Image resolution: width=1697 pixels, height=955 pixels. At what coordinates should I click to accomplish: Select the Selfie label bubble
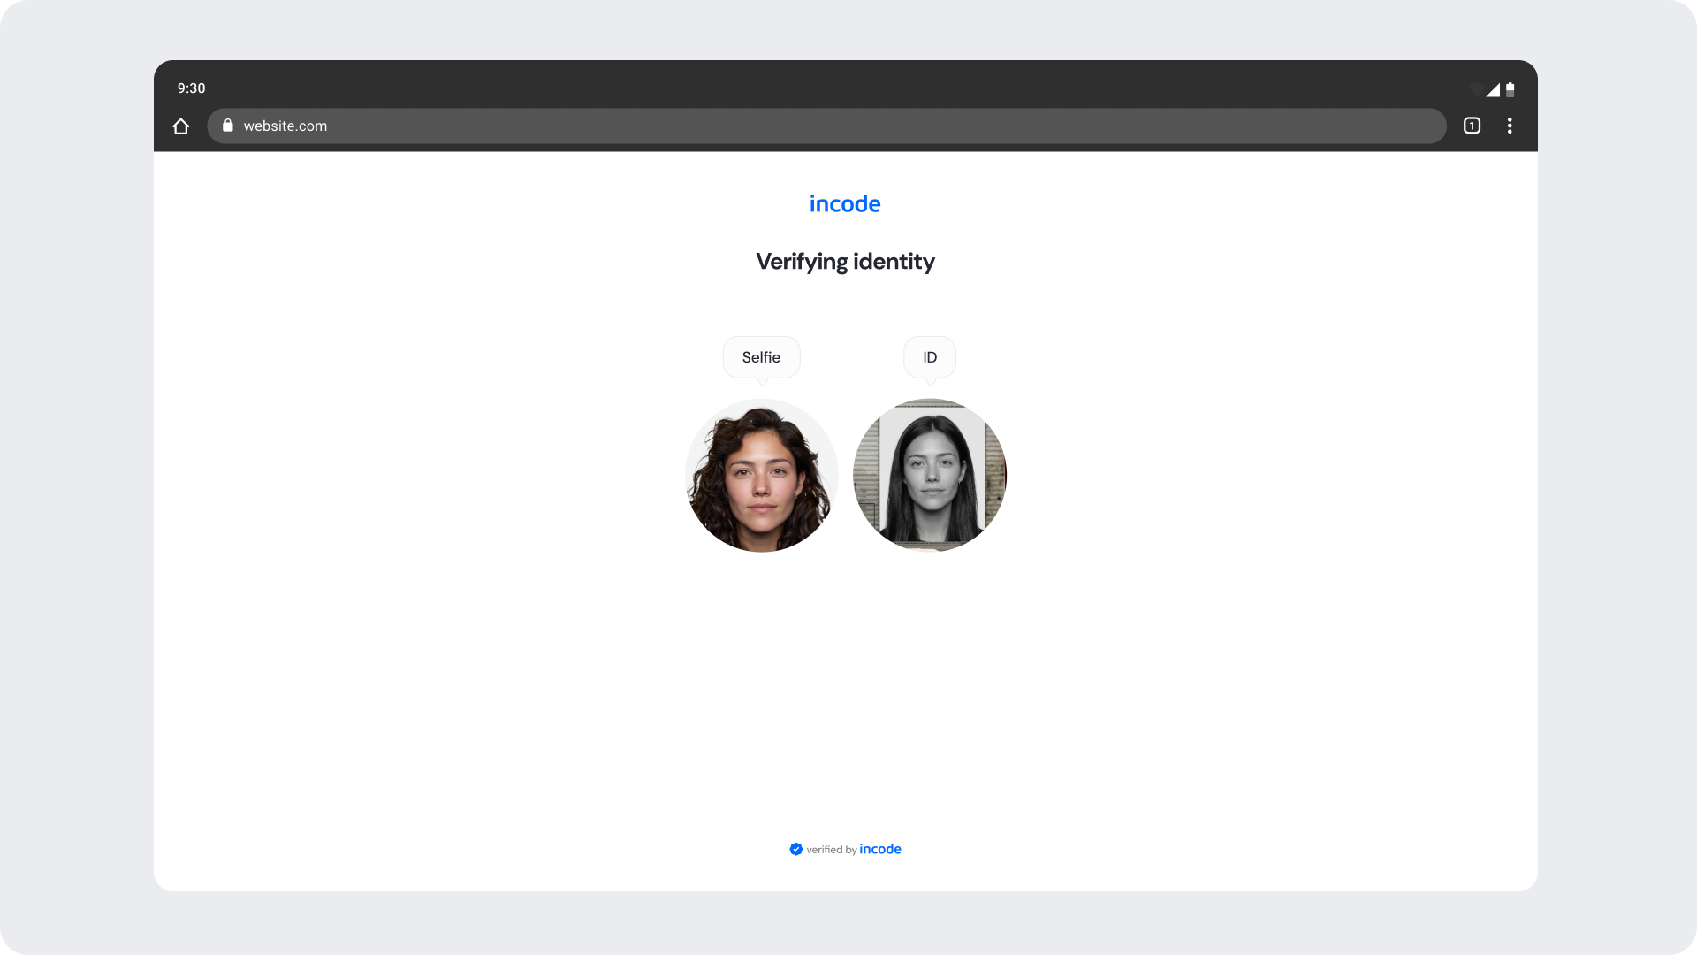coord(761,357)
